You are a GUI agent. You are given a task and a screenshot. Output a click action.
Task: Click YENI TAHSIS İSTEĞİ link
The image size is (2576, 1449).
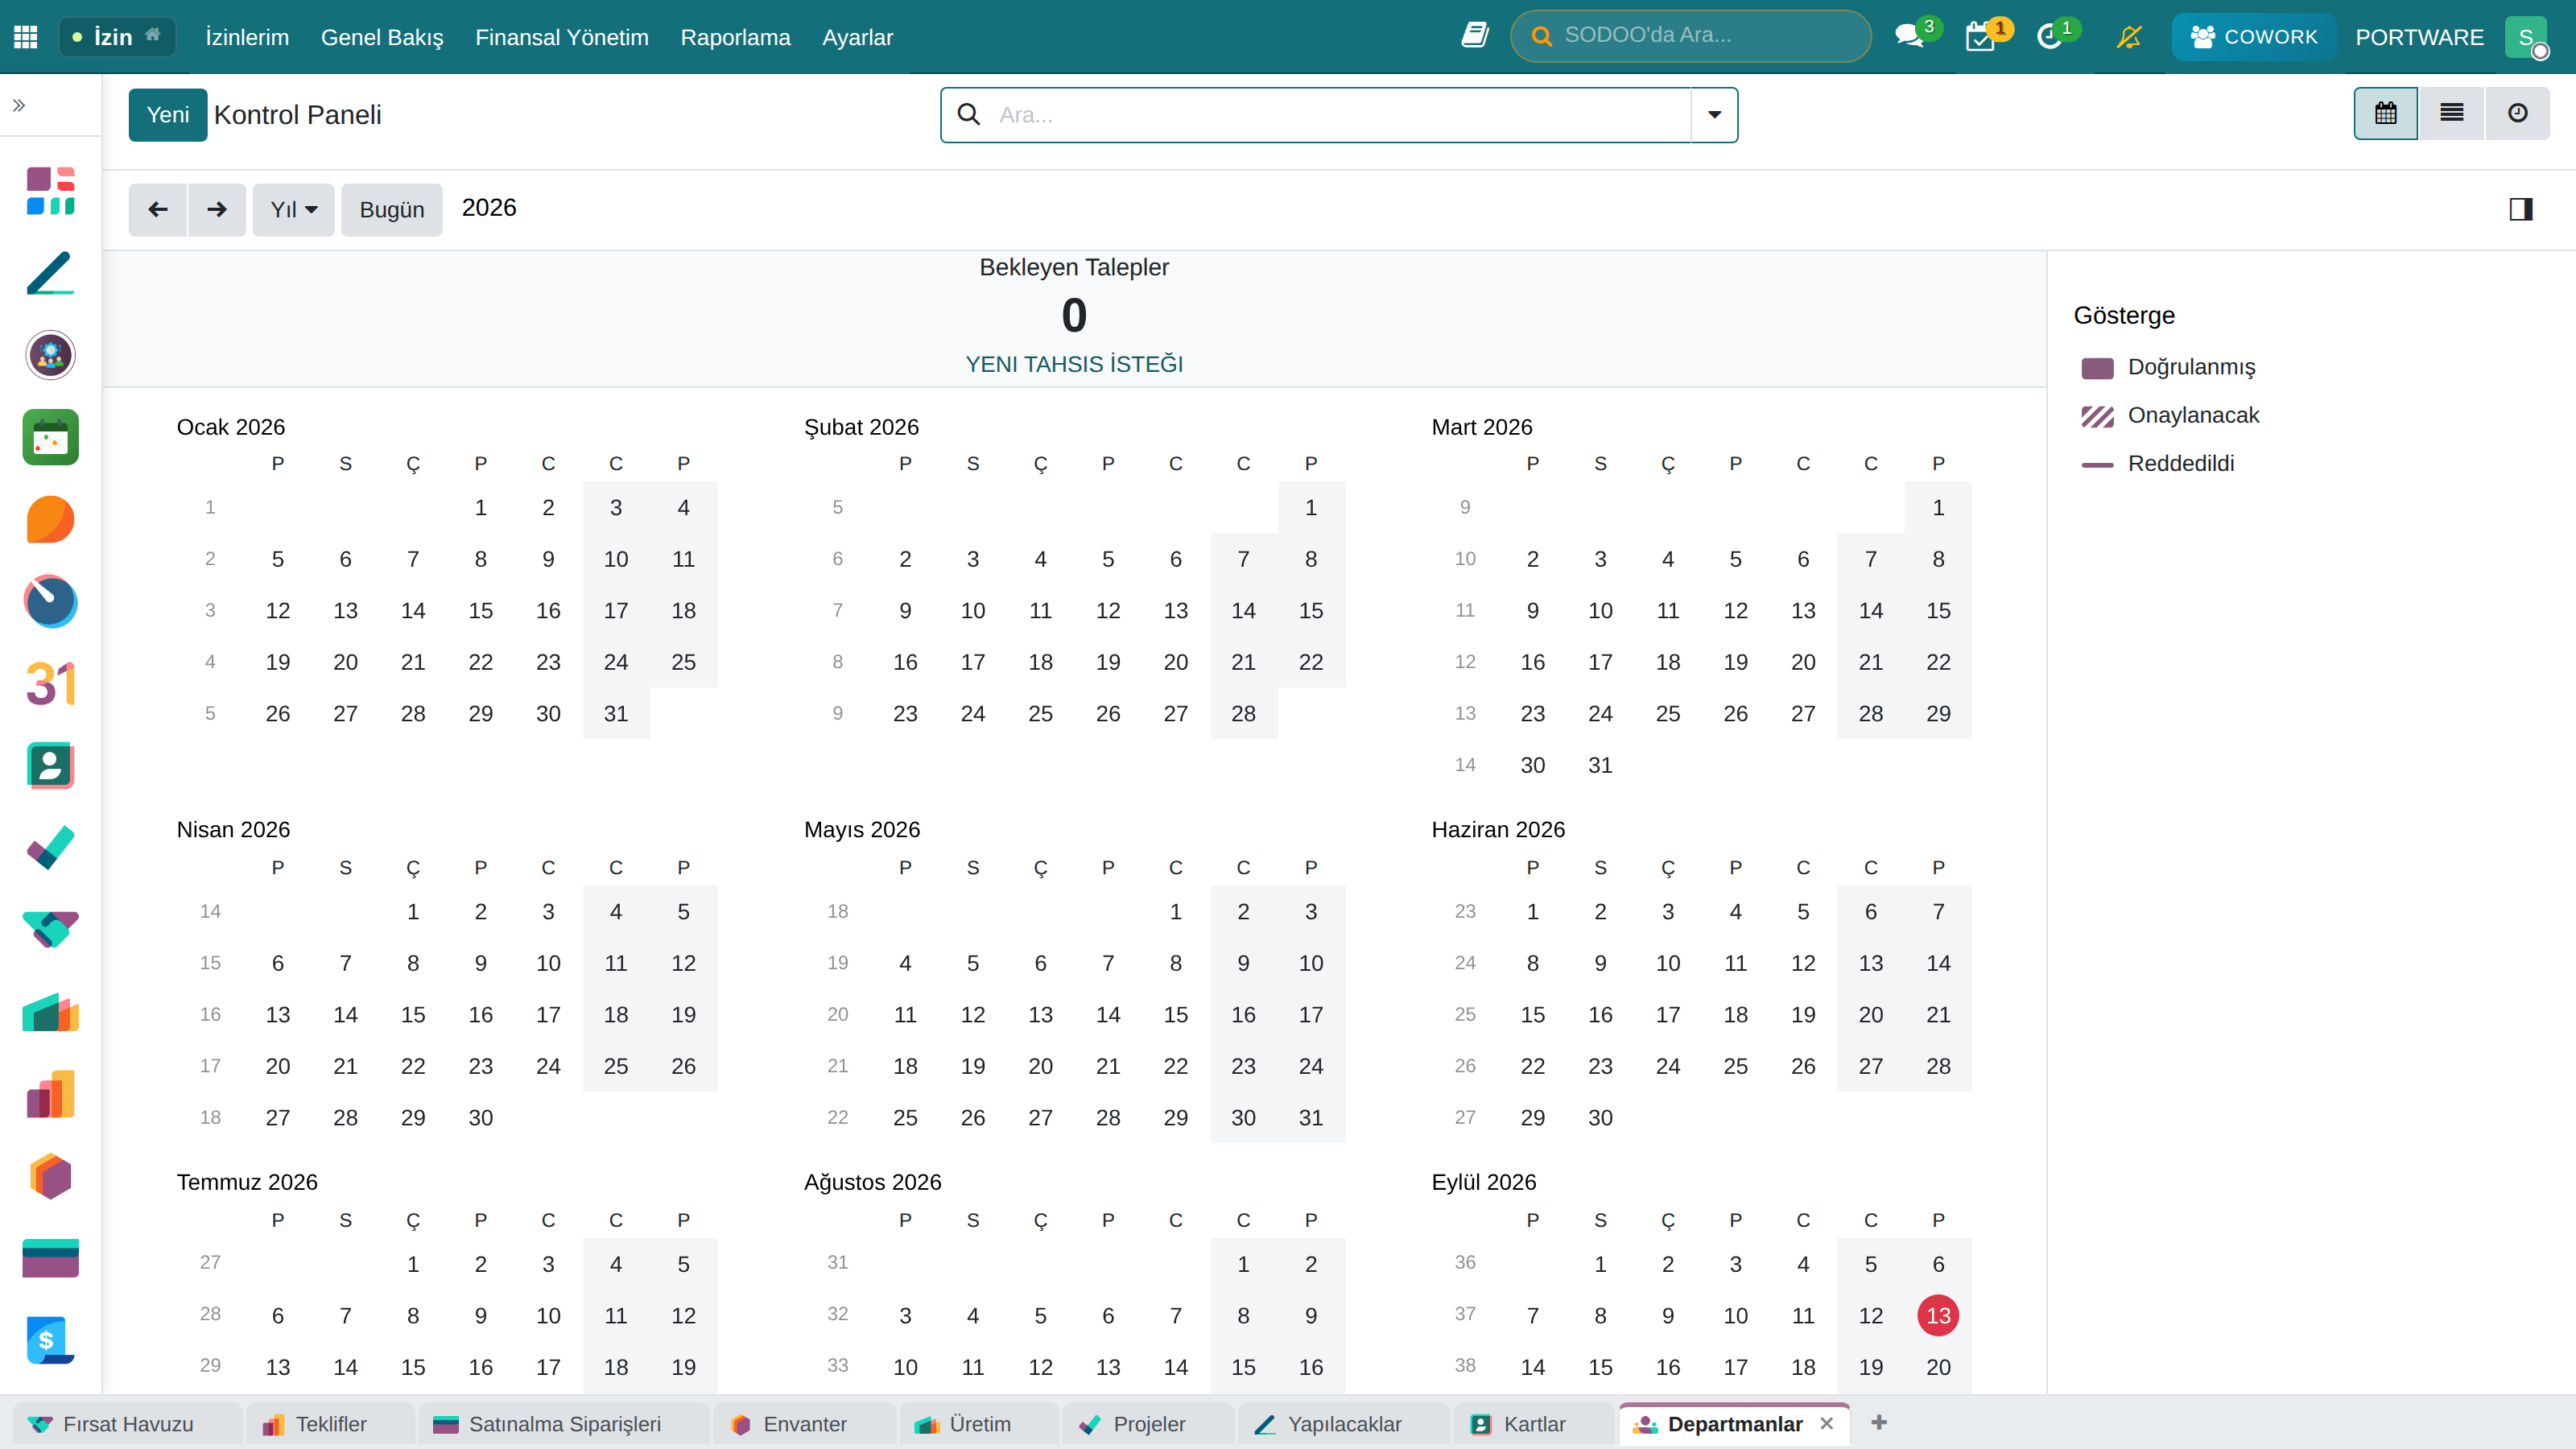pos(1074,364)
